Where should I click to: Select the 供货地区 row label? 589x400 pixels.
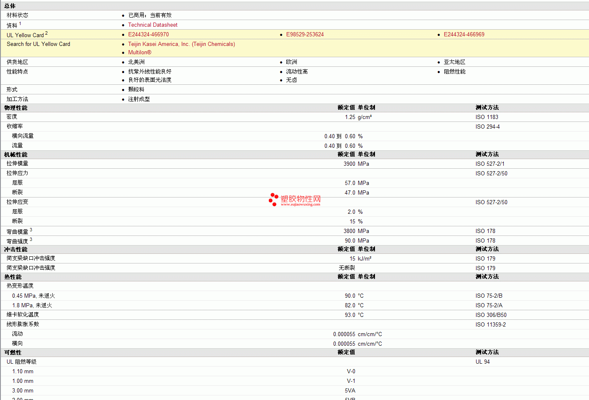[x=18, y=62]
